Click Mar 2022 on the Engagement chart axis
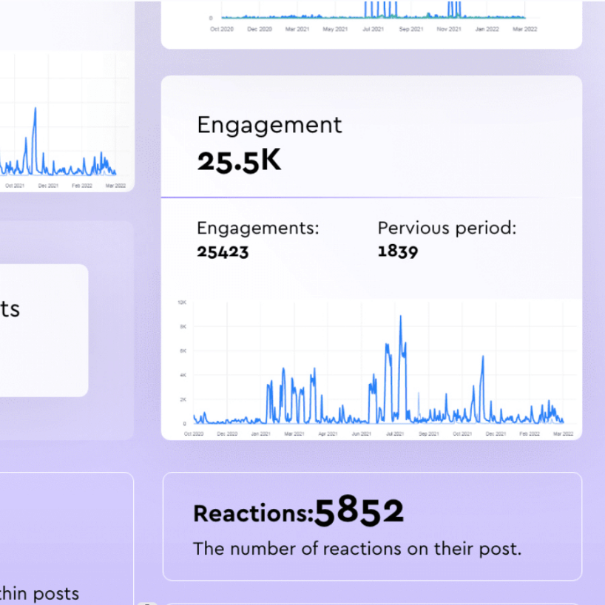Viewport: 605px width, 605px height. click(564, 433)
